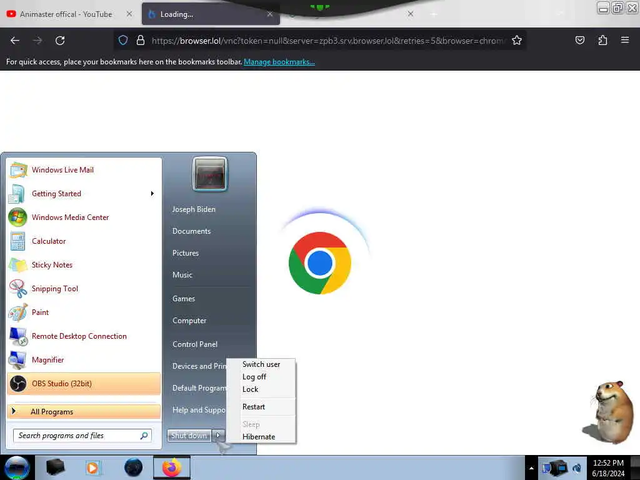The width and height of the screenshot is (640, 480).
Task: Click the clock showing 12:52 PM
Action: tap(608, 463)
